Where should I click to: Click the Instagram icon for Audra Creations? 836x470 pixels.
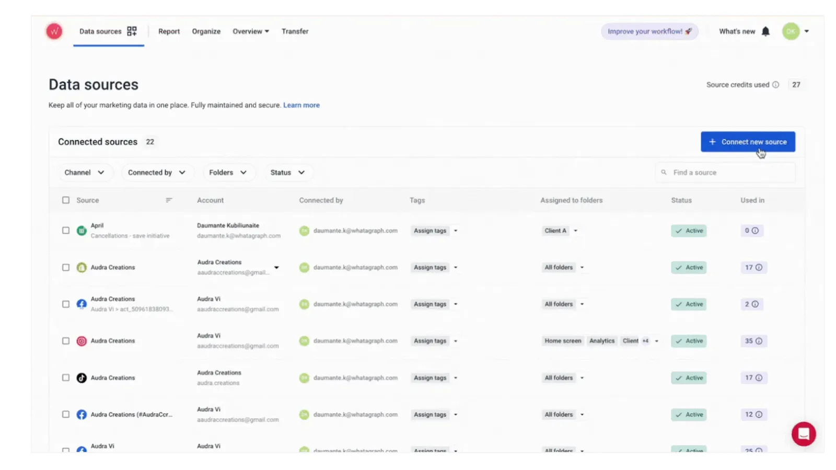pos(82,341)
